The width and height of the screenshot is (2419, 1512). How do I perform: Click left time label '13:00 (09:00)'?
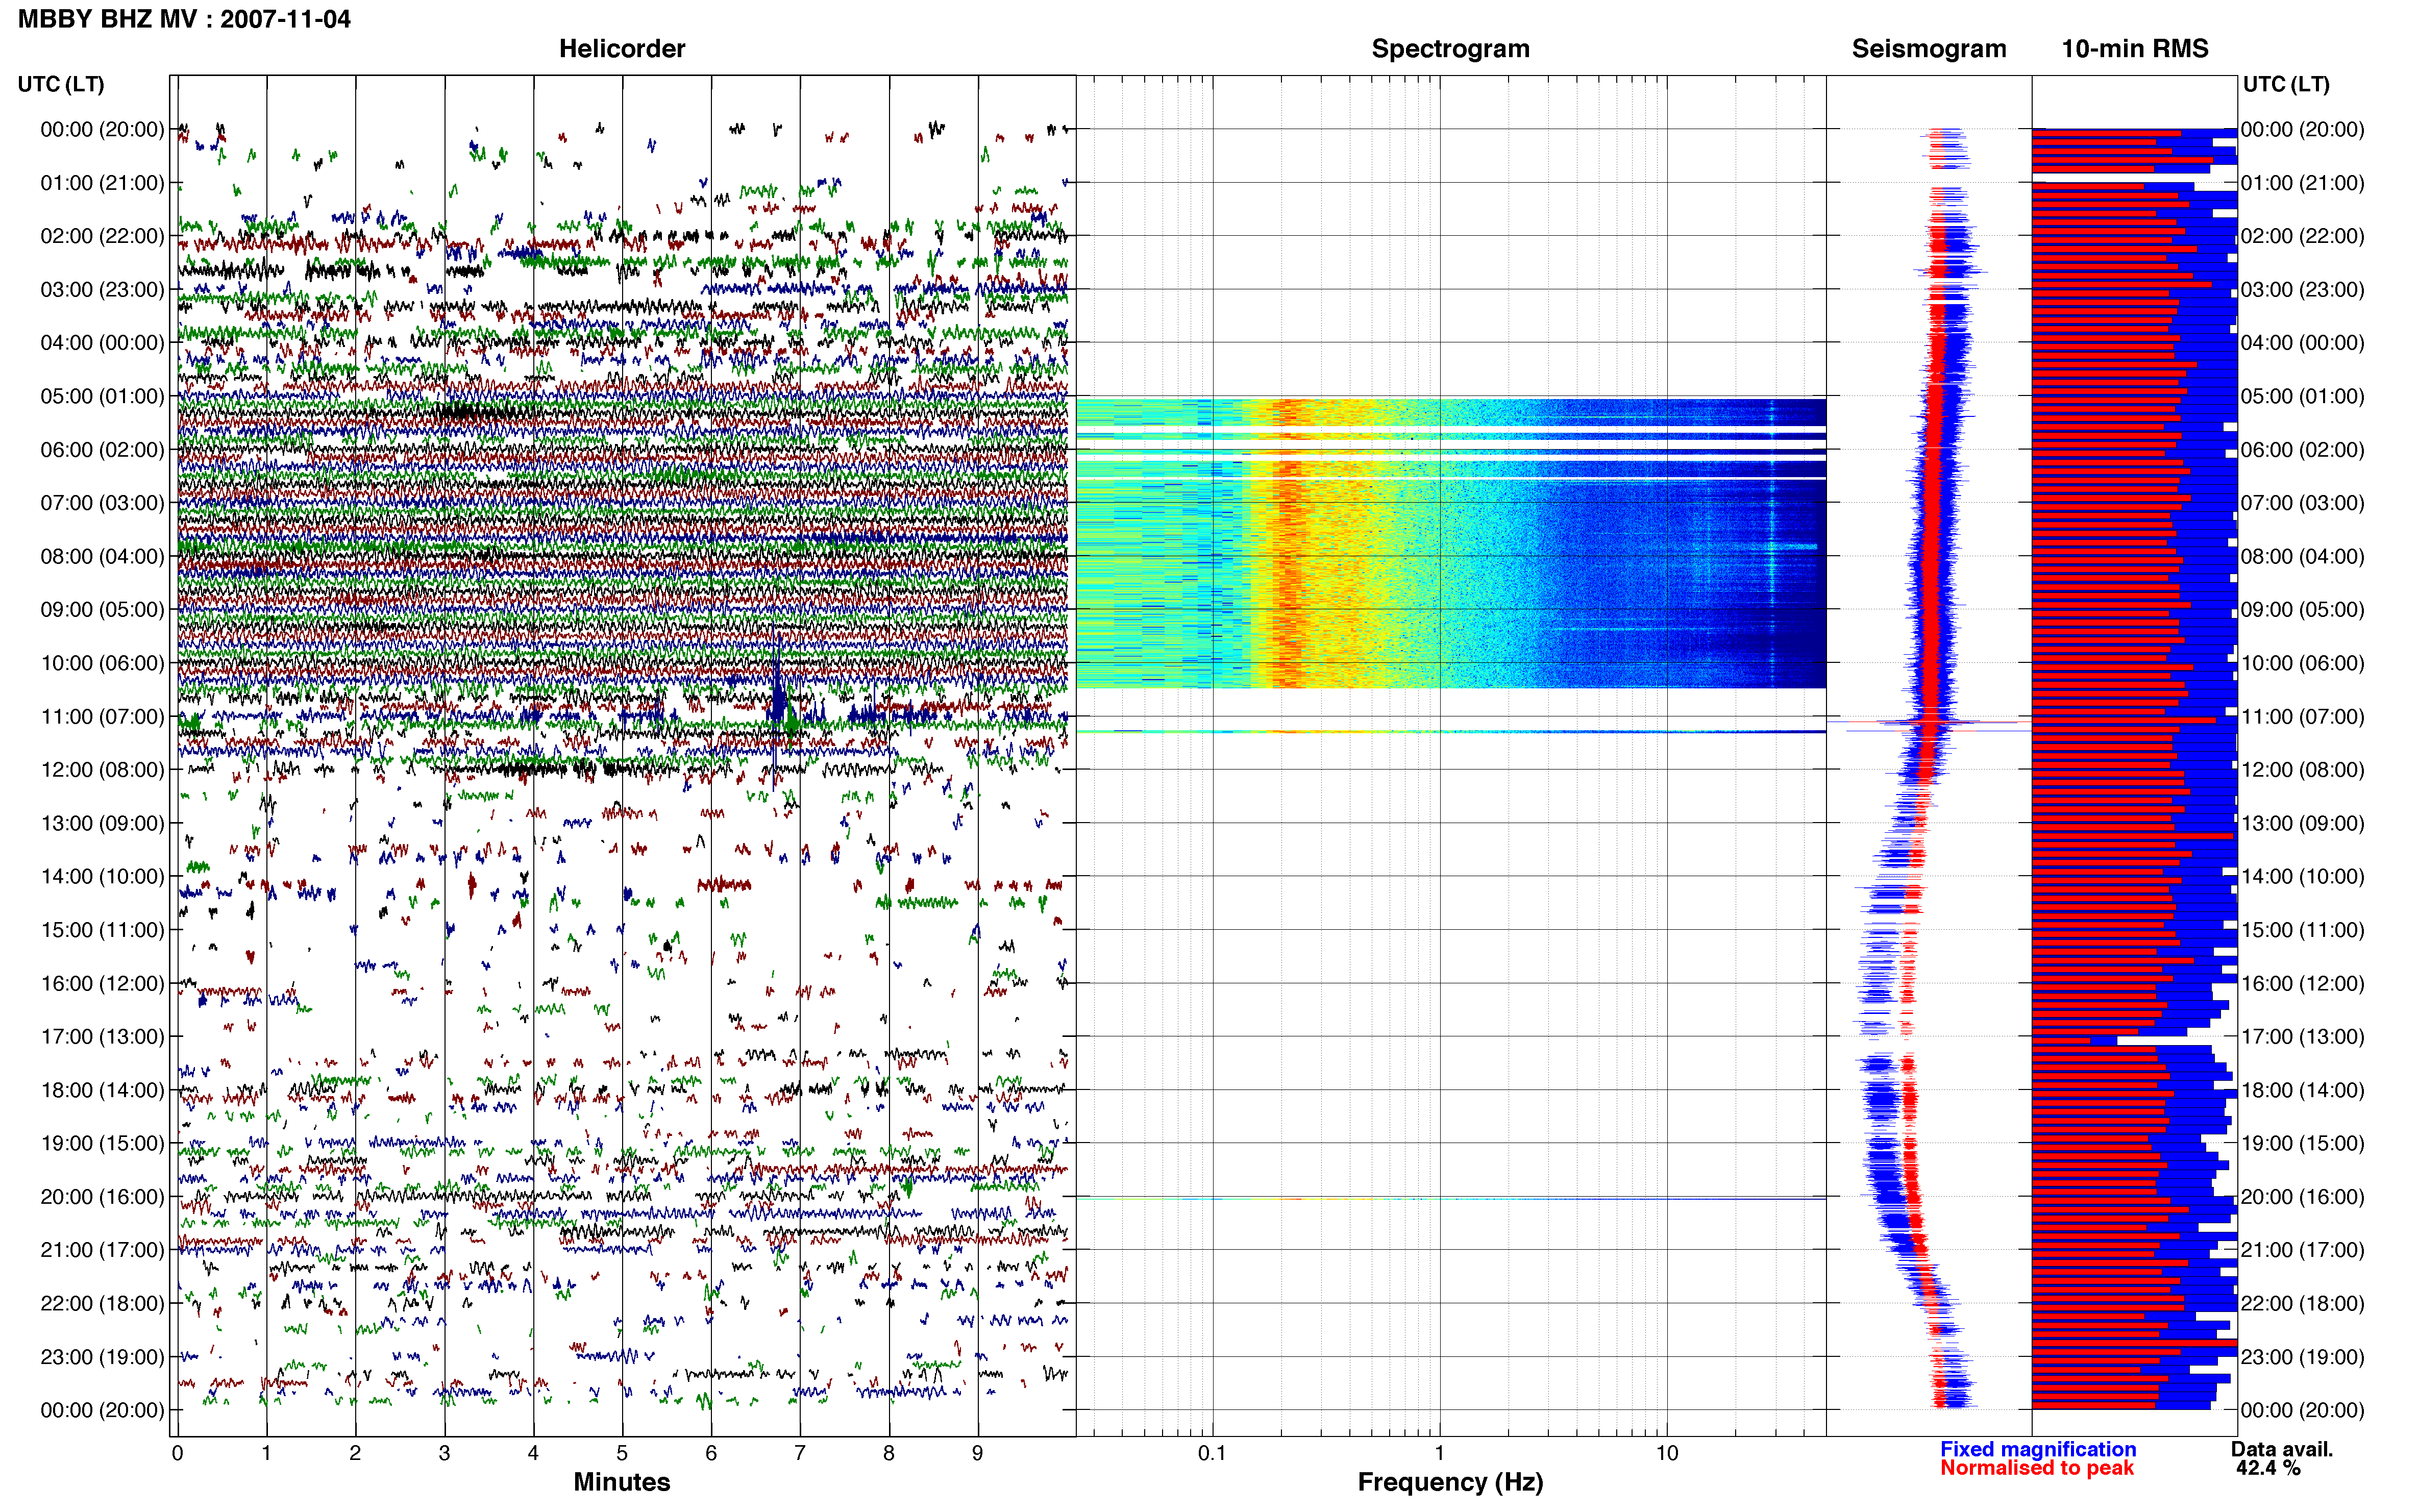(102, 823)
